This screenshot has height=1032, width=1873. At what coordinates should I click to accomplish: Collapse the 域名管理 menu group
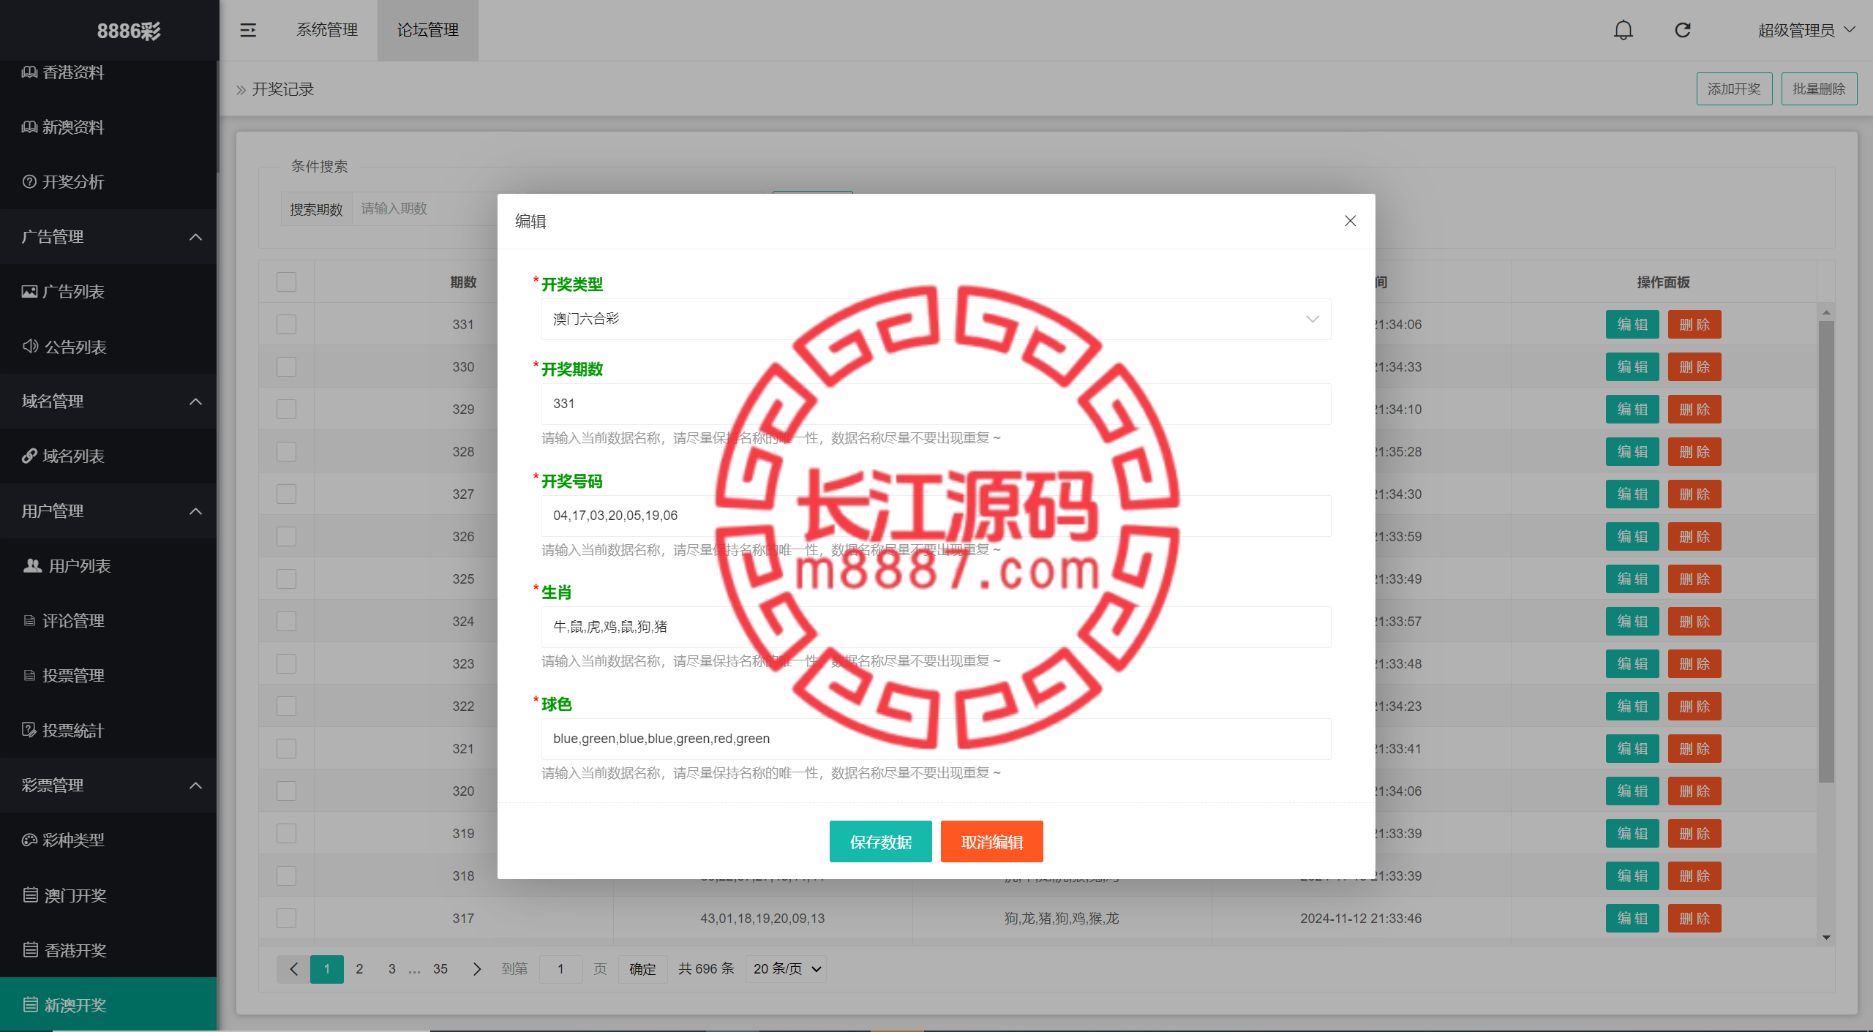(x=108, y=402)
